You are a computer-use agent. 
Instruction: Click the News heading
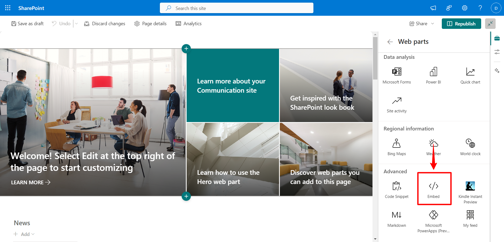pos(22,223)
